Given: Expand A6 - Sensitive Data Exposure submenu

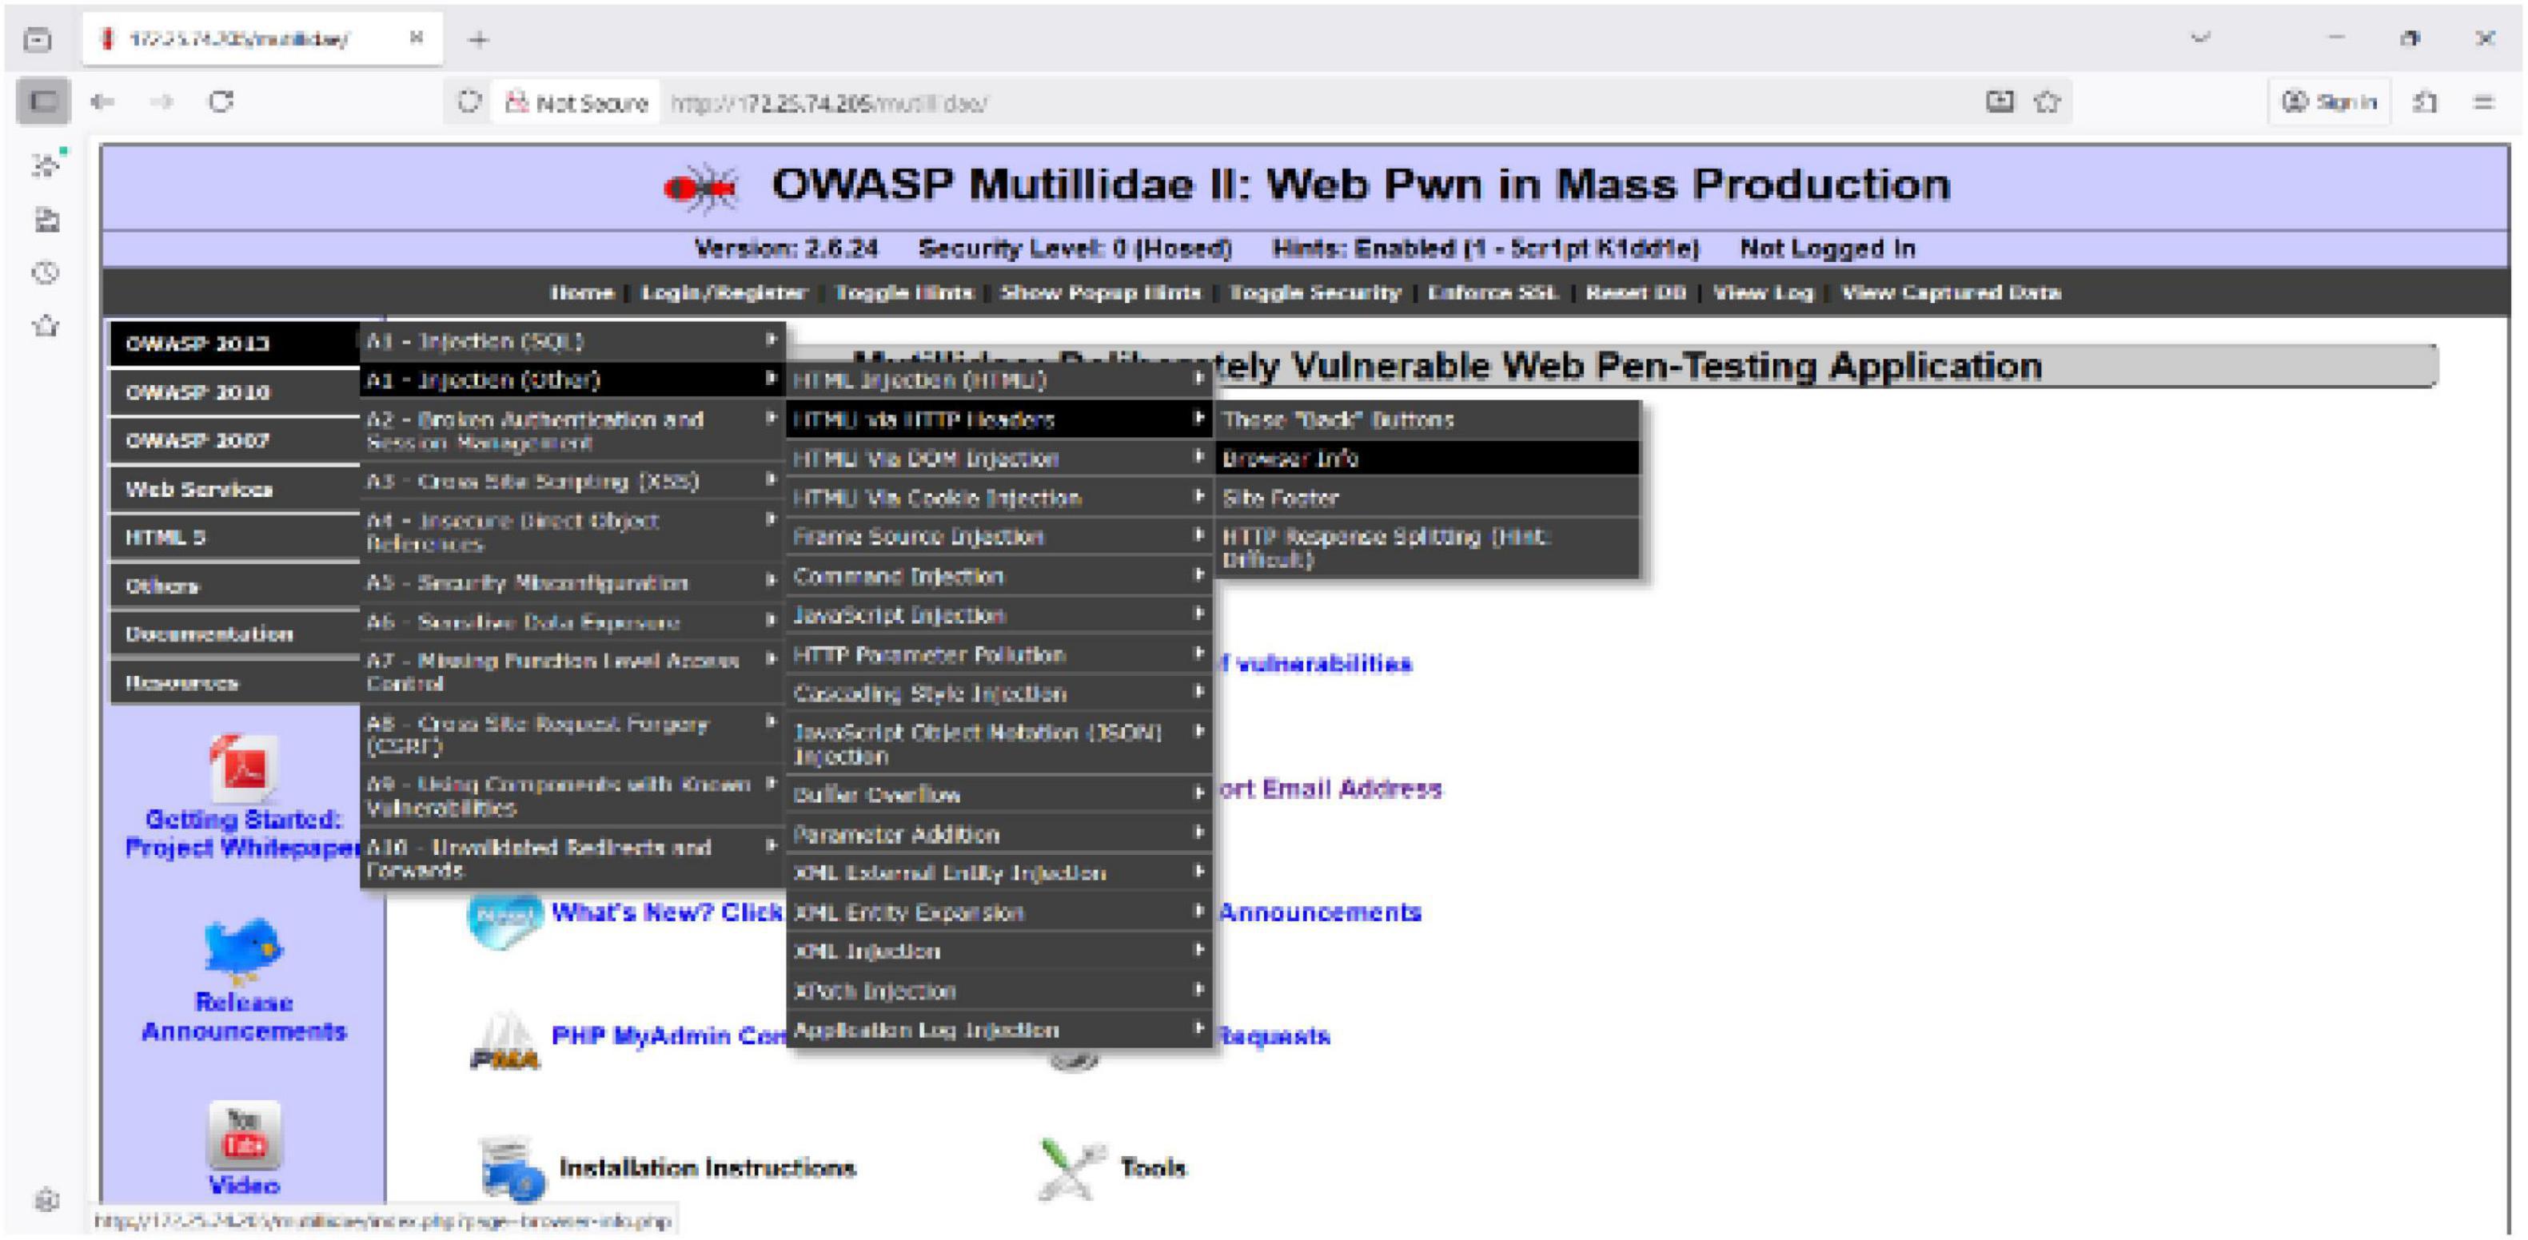Looking at the screenshot, I should click(x=573, y=622).
